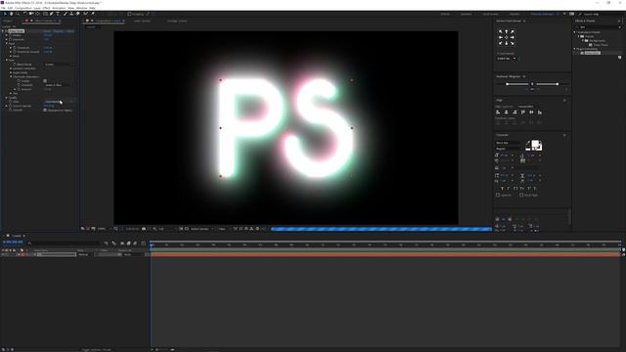Switch to the Layer viewer tab
The height and width of the screenshot is (352, 626).
point(142,21)
